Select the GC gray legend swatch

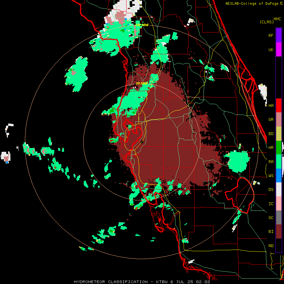[279, 217]
